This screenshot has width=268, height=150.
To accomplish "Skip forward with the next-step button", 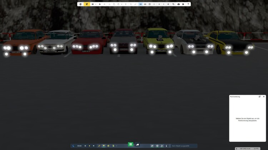I will [x=94, y=146].
